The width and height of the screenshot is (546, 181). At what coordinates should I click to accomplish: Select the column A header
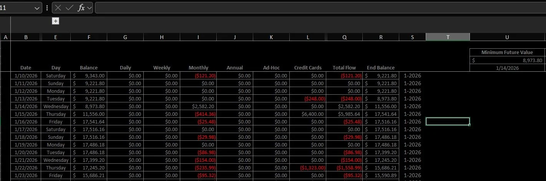tap(5, 37)
